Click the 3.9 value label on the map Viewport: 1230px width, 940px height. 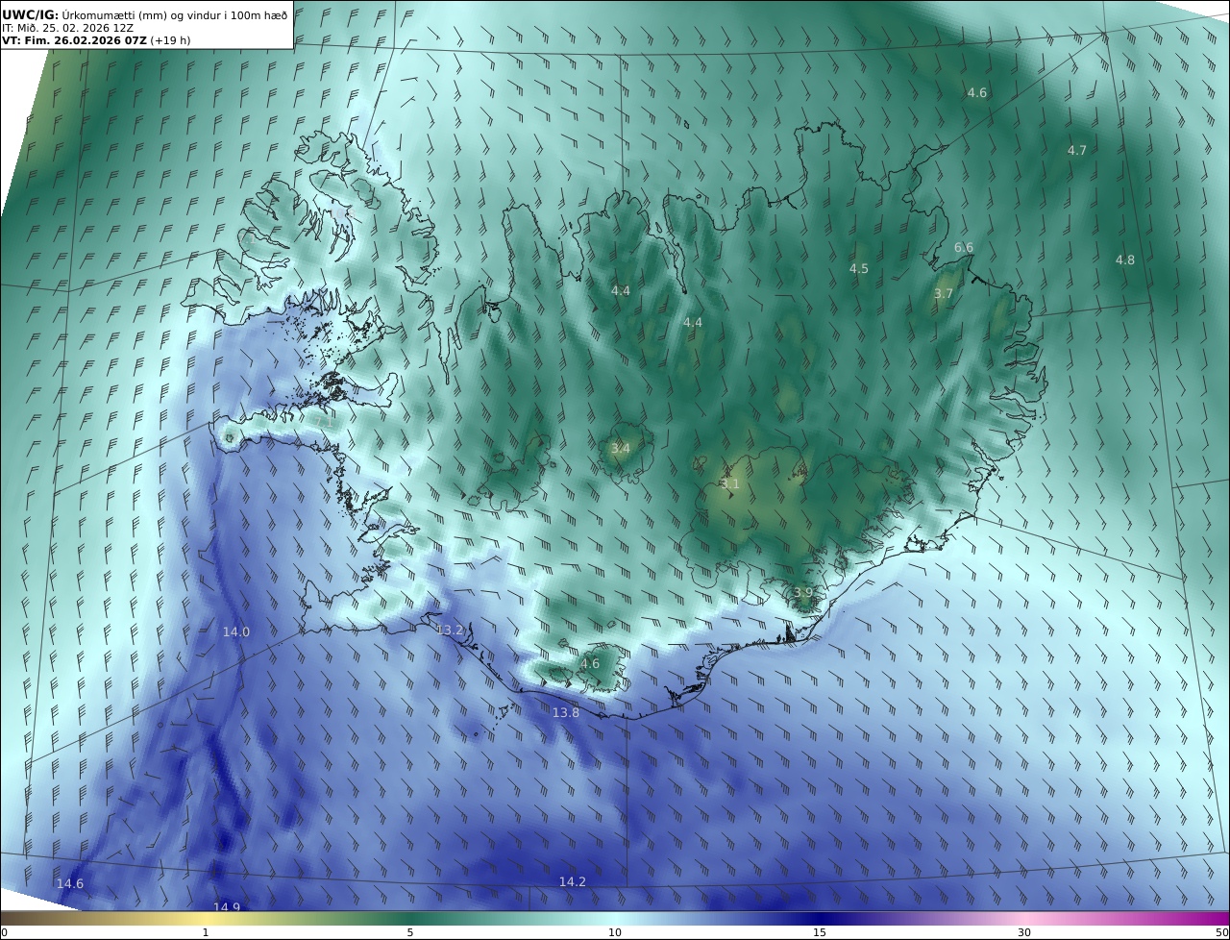pyautogui.click(x=803, y=592)
